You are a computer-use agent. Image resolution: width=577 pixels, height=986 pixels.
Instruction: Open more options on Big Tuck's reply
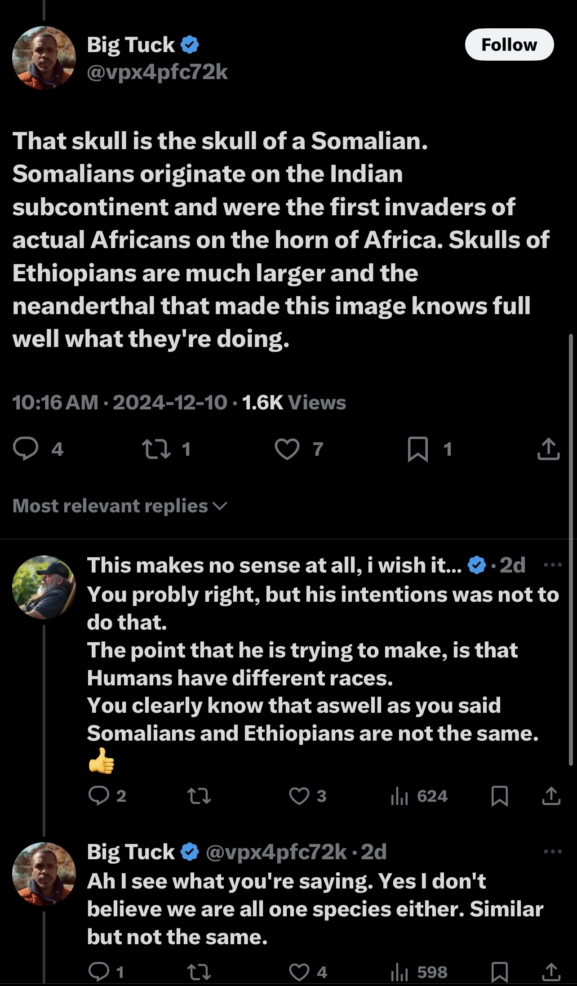(x=552, y=852)
